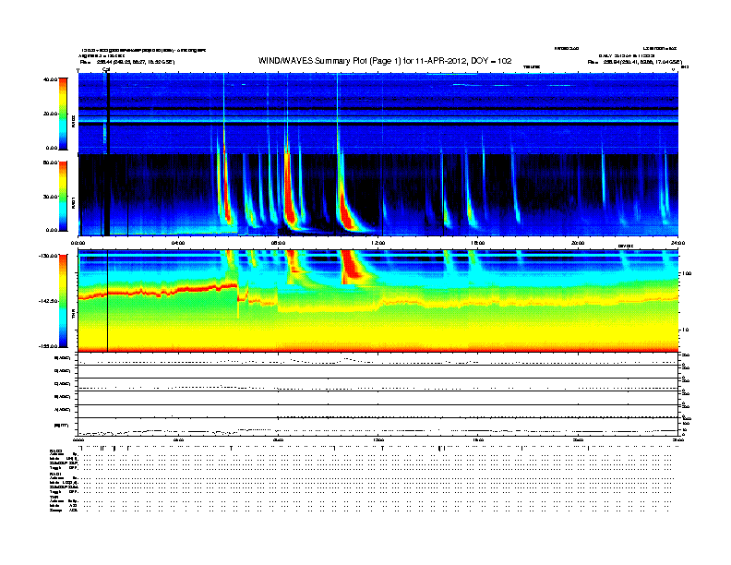Click the -155.00 color scale label
Viewport: 731px width, 565px height.
[x=49, y=346]
